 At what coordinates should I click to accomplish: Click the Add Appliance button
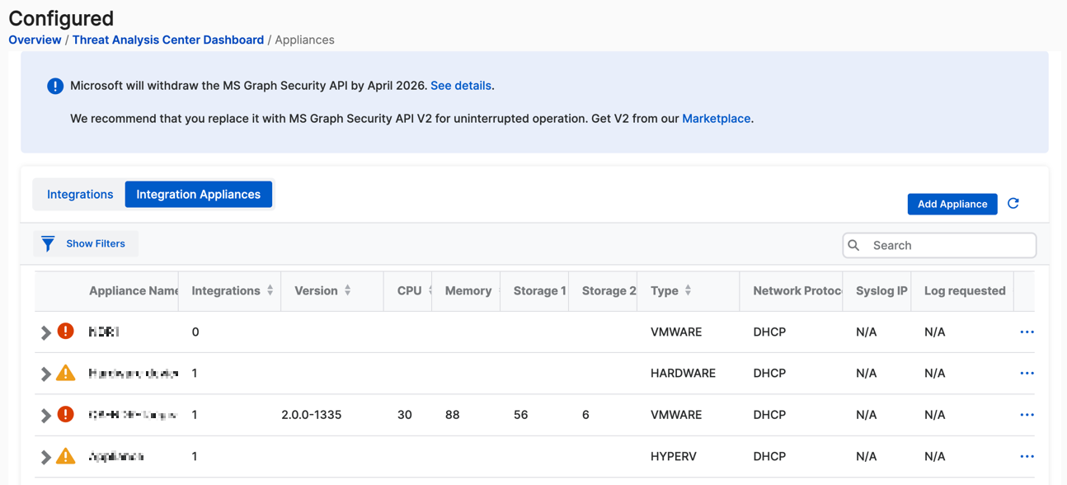(x=952, y=204)
